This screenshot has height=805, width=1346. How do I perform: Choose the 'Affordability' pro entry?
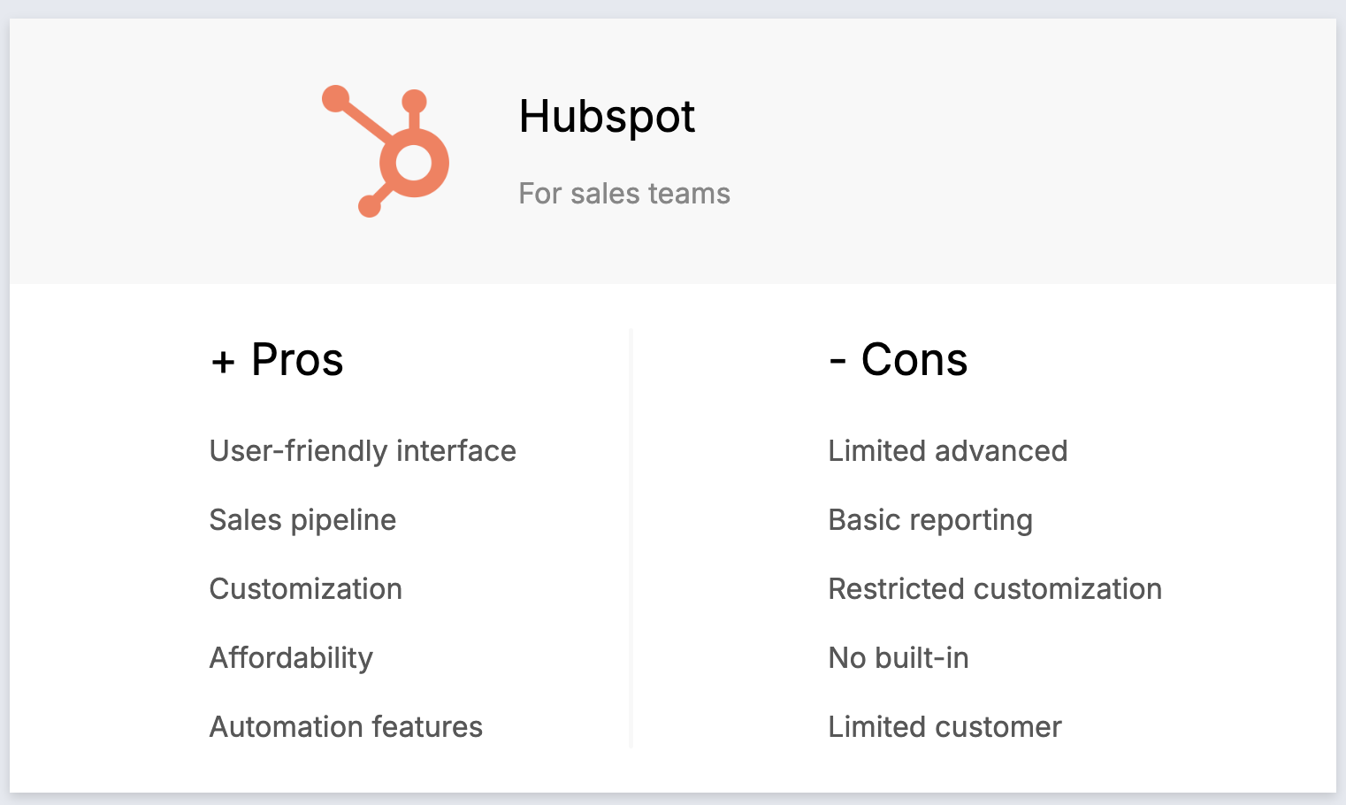pos(291,658)
